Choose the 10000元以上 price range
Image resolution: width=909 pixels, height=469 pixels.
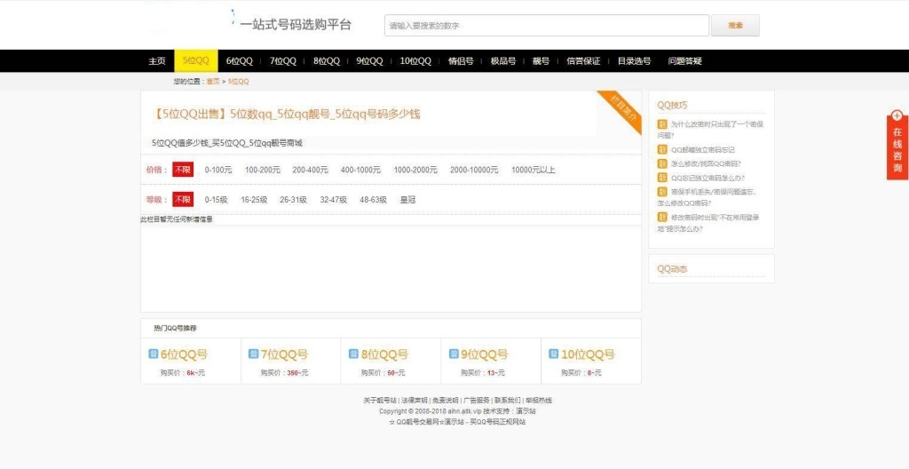pyautogui.click(x=534, y=170)
